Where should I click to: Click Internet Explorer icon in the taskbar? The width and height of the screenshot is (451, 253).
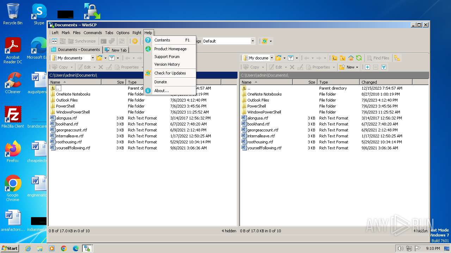(28, 248)
